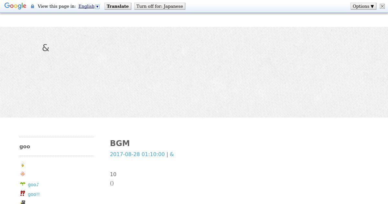Click the goo sidebar heading
Viewport: 388px width, 204px height.
click(25, 146)
